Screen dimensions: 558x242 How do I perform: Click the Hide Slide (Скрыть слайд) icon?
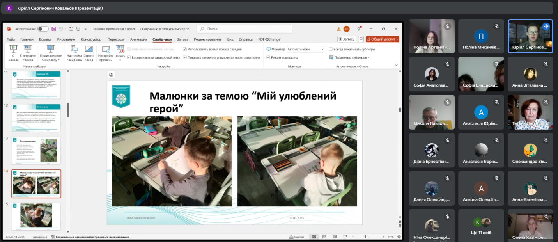(x=89, y=52)
